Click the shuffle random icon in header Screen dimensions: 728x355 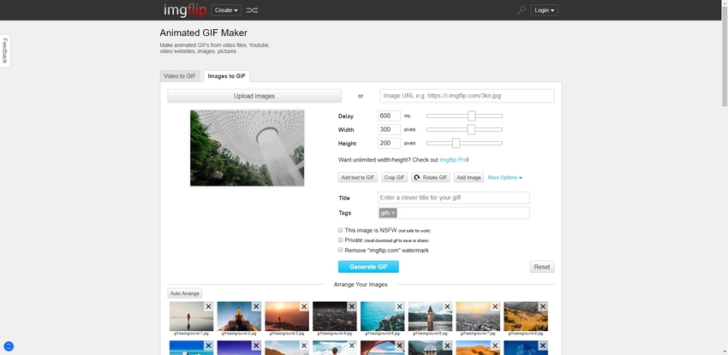coord(252,10)
